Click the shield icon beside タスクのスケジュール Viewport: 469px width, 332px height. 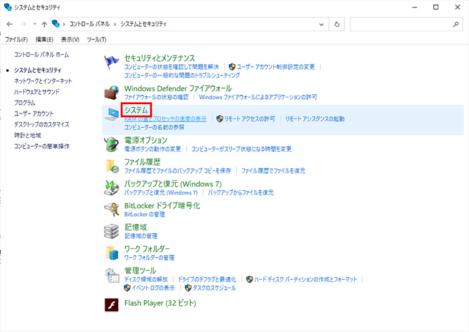click(188, 288)
